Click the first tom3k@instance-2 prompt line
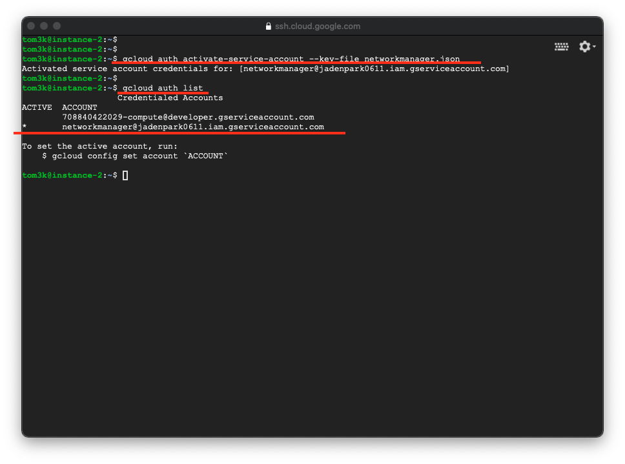 (69, 39)
